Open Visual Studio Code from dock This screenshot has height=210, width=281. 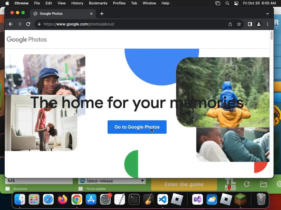(162, 199)
